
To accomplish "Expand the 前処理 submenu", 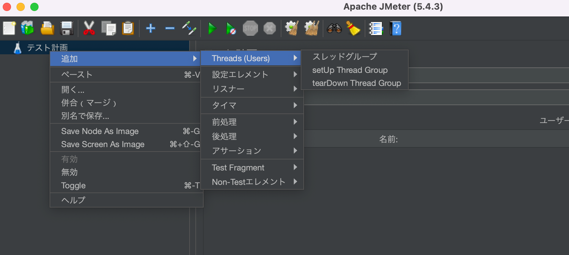I will pyautogui.click(x=252, y=122).
